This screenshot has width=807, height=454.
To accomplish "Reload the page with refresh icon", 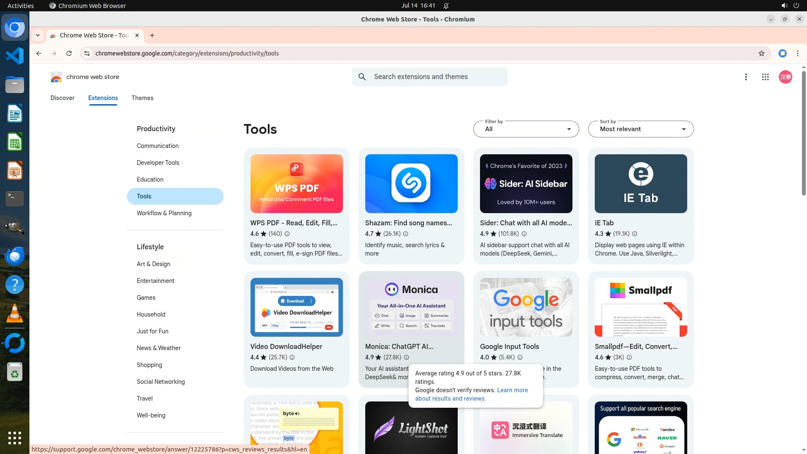I will 69,53.
